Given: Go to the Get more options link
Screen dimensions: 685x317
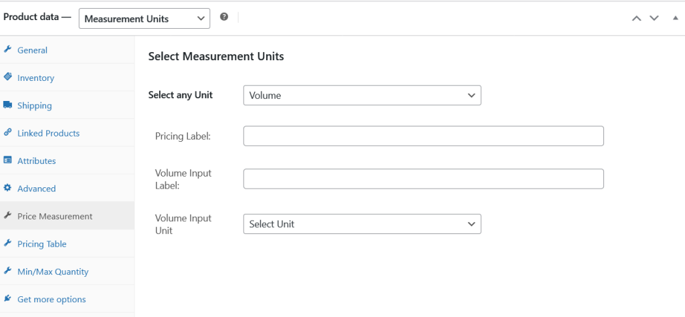Looking at the screenshot, I should (x=52, y=300).
